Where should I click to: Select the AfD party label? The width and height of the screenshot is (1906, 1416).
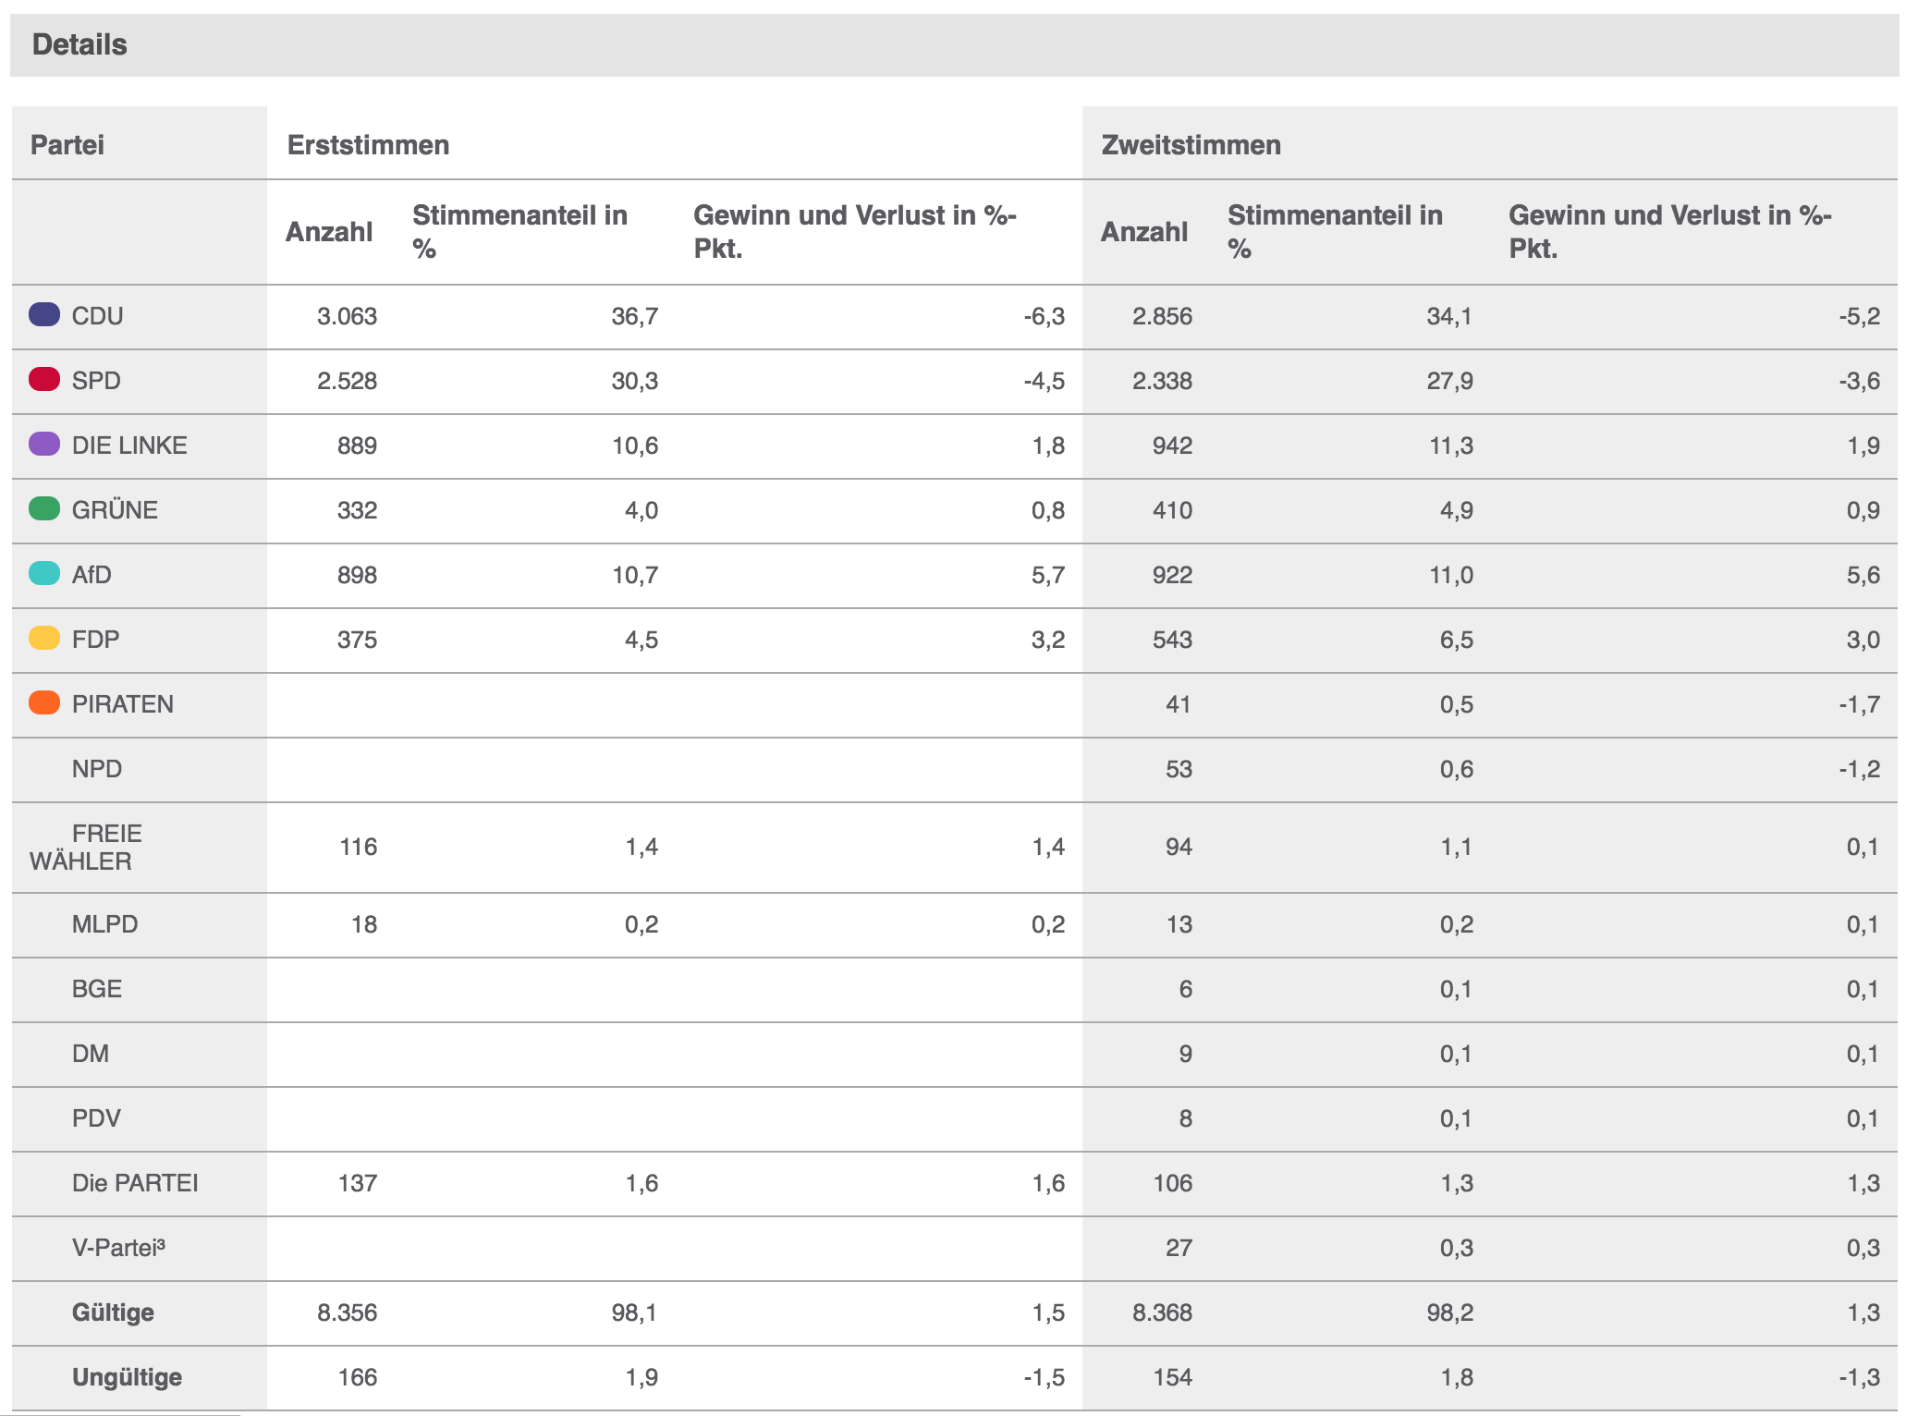pos(92,575)
